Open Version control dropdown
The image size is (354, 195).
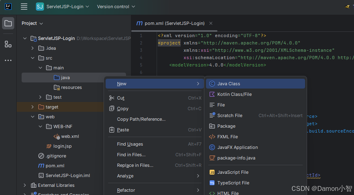[x=116, y=7]
